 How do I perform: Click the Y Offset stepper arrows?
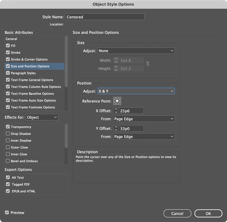(x=116, y=129)
